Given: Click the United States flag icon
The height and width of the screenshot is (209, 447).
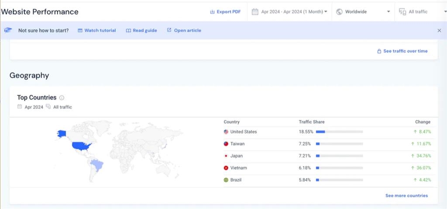Looking at the screenshot, I should [226, 132].
